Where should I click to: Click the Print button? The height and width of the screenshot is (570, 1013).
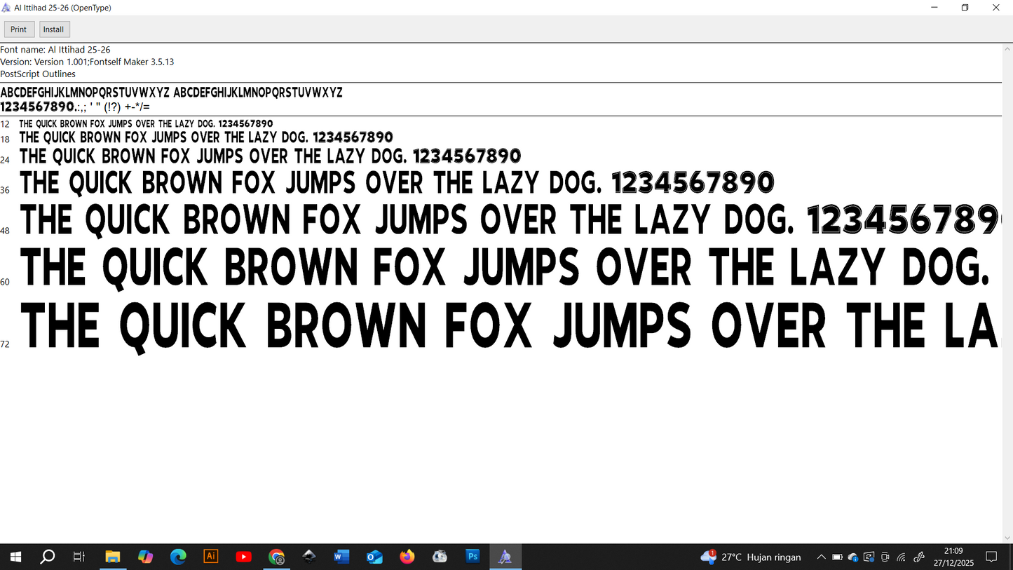pyautogui.click(x=19, y=29)
